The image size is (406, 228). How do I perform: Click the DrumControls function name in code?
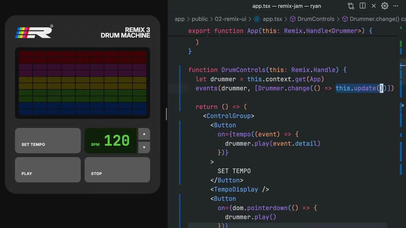pos(243,70)
